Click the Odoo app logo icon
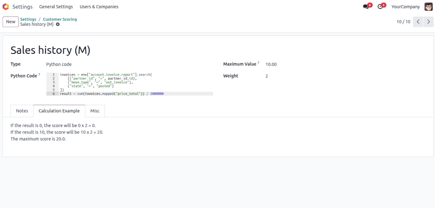The width and height of the screenshot is (435, 208). (5, 7)
